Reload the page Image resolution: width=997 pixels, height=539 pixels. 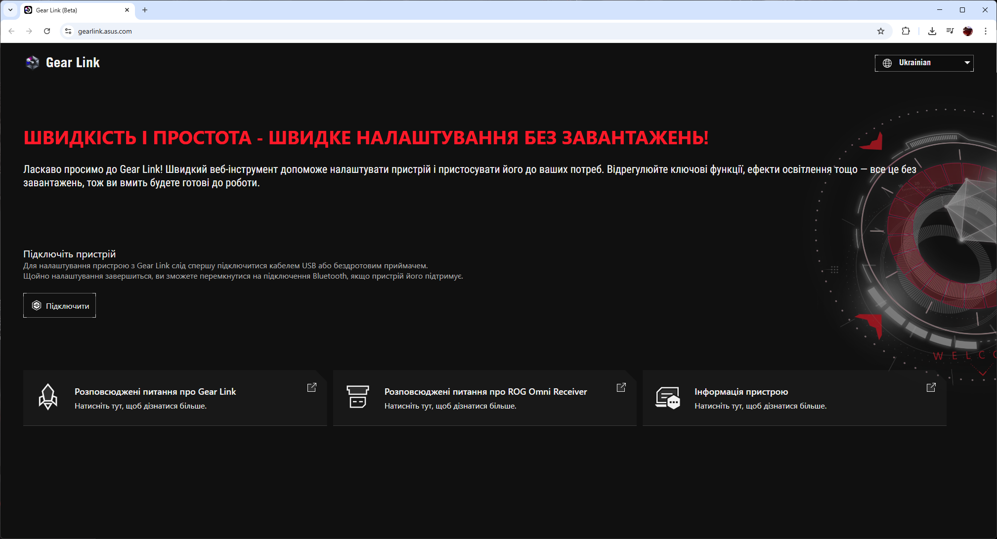[x=47, y=31]
